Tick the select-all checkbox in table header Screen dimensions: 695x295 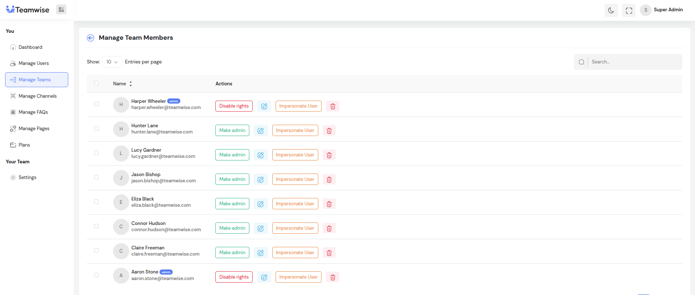[96, 83]
